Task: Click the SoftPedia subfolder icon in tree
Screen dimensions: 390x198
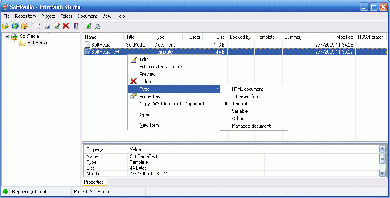Action: (x=22, y=44)
